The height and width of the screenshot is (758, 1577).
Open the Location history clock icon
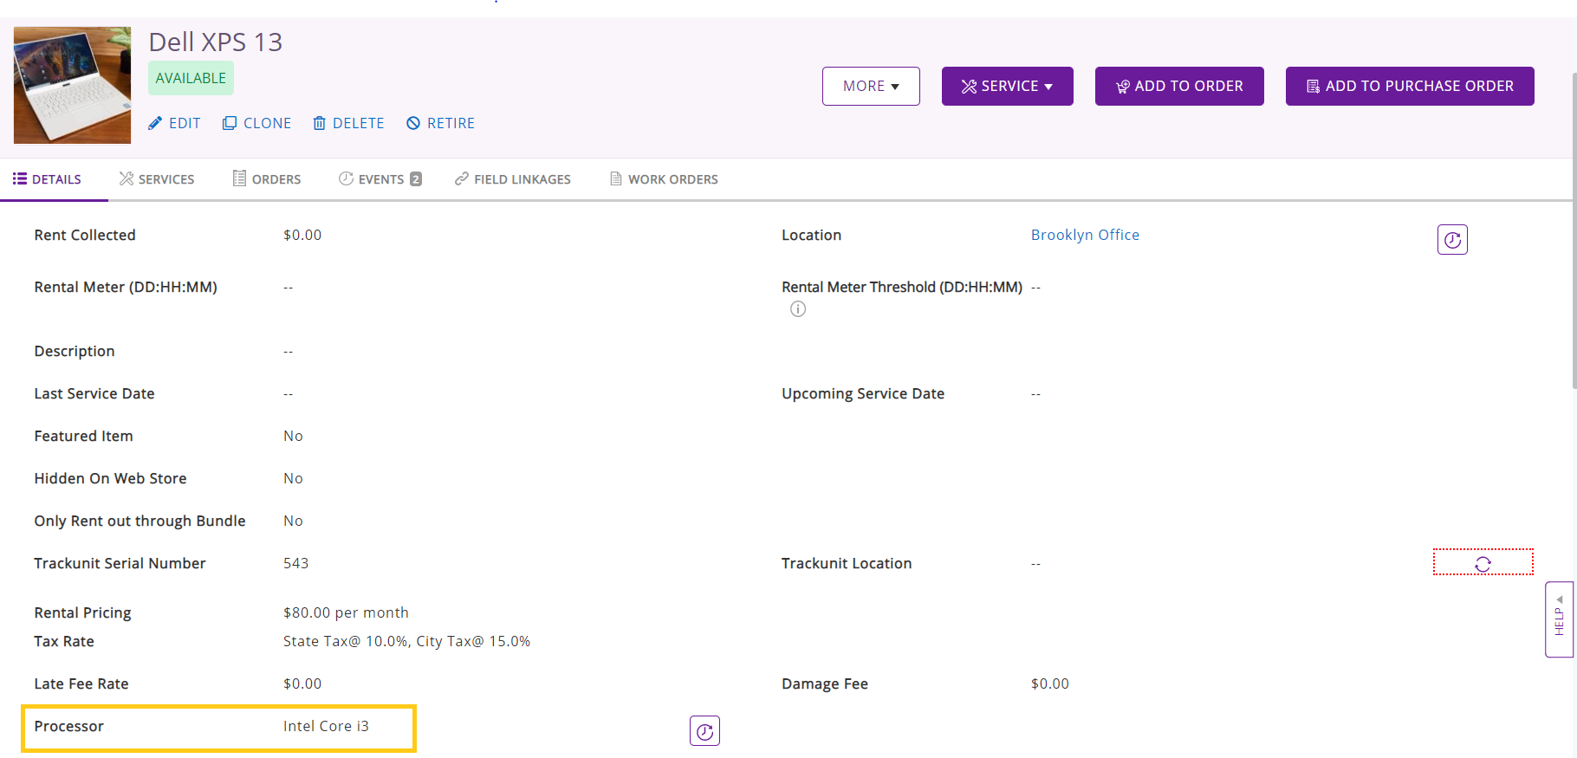[x=1452, y=240]
